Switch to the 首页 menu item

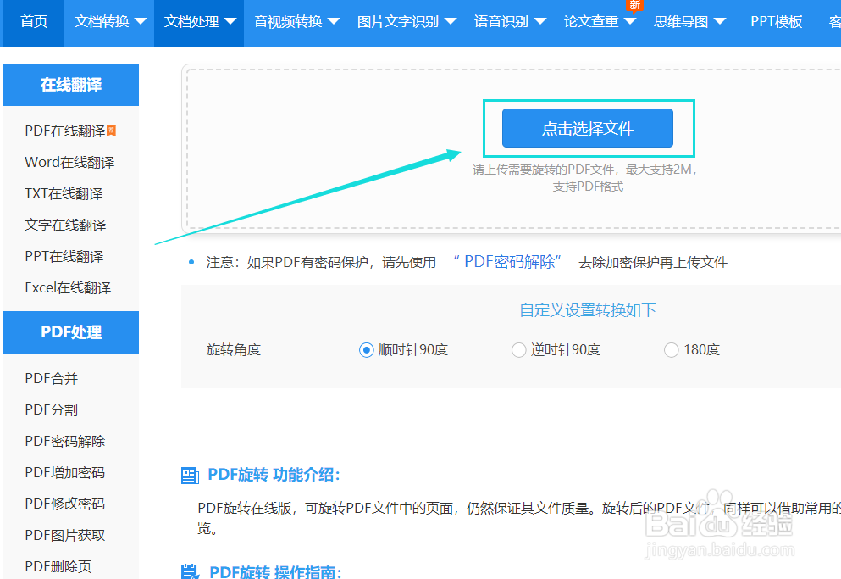[34, 21]
